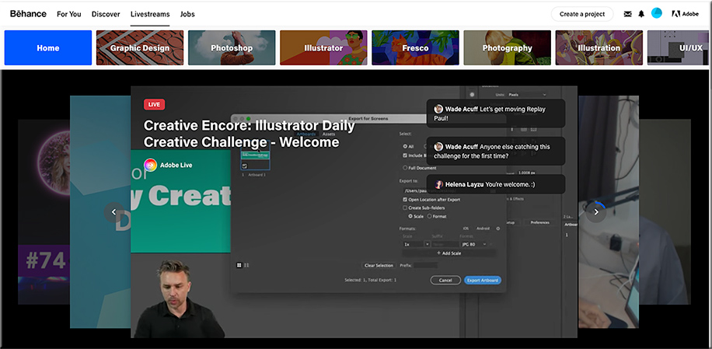Select the All radio button
The width and height of the screenshot is (712, 349).
(405, 147)
